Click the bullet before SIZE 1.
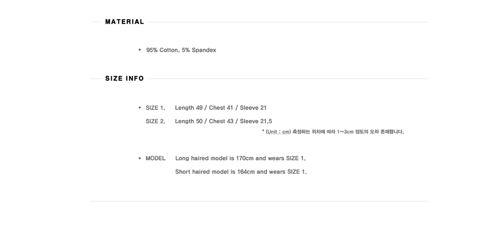 [x=140, y=108]
